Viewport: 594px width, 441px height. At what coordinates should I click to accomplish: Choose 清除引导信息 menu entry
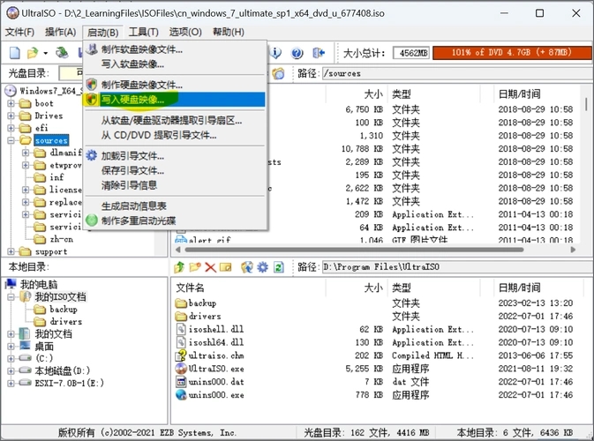pos(175,185)
